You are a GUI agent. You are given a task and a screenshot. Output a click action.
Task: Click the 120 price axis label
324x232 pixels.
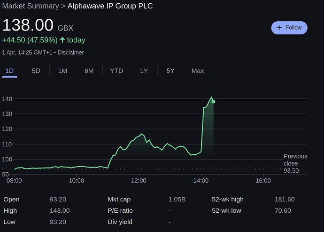pyautogui.click(x=7, y=129)
